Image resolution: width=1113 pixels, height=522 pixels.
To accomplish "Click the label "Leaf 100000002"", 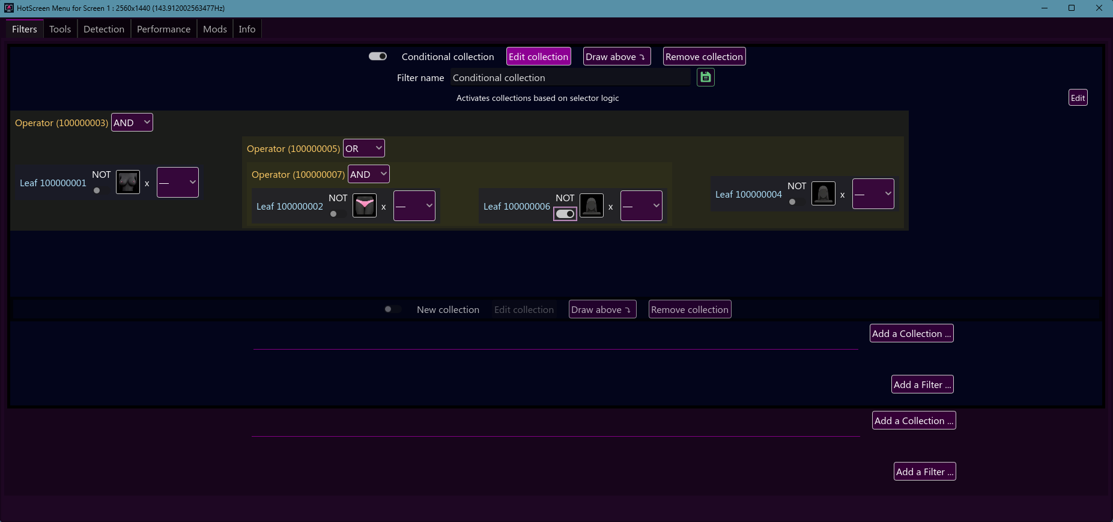I will (290, 207).
